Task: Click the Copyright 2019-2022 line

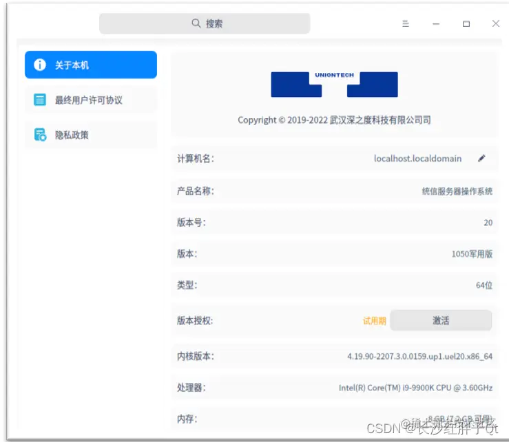Action: click(334, 120)
